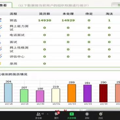Click the 14930 resume count link
Viewport: 120px width, 120px height.
[x=45, y=20]
